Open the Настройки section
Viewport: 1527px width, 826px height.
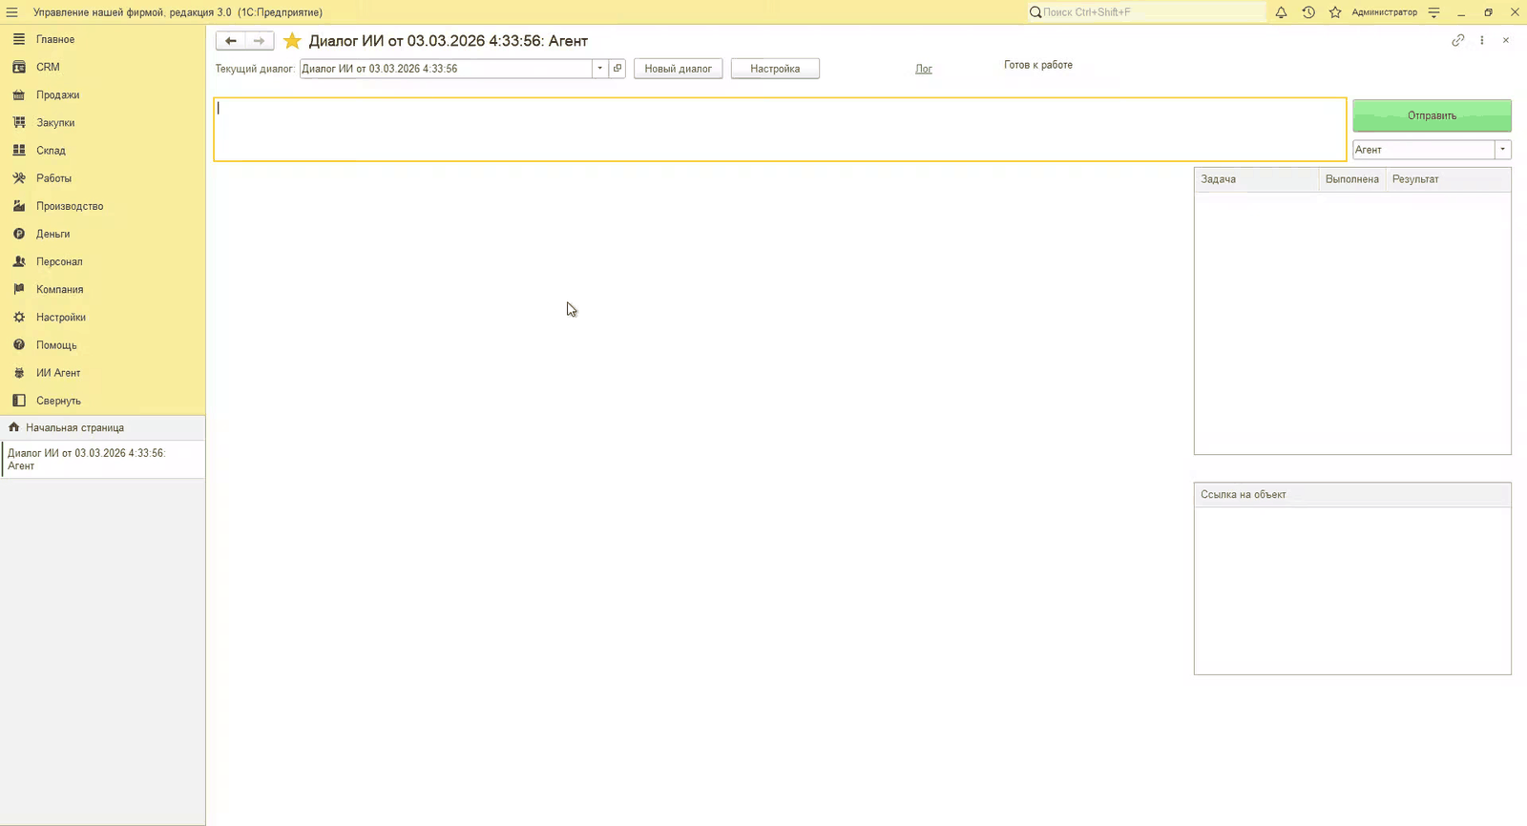pyautogui.click(x=61, y=317)
